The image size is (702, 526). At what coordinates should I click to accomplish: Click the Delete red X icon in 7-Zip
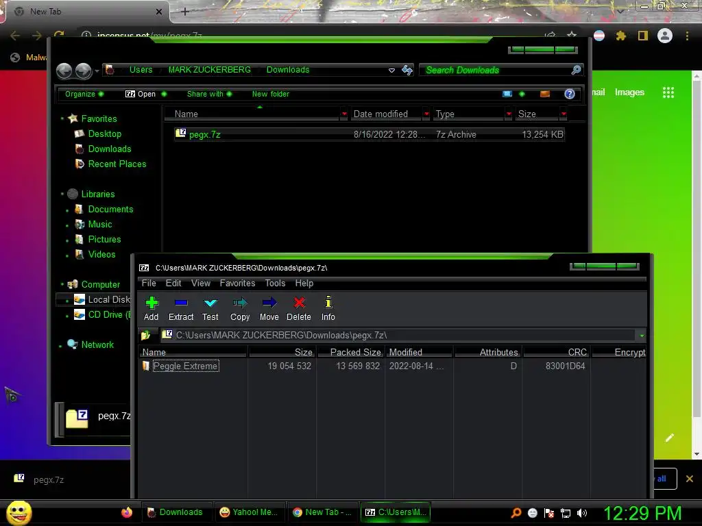[x=299, y=308]
